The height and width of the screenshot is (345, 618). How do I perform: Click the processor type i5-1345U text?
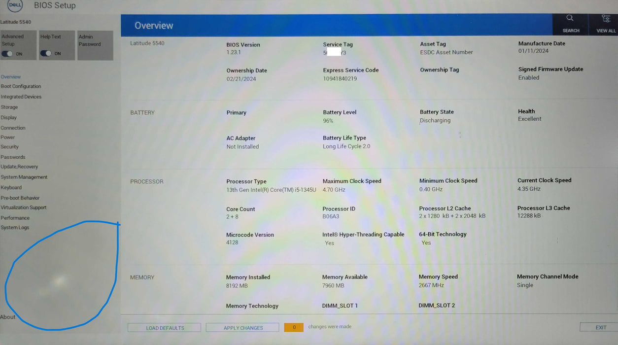click(271, 190)
